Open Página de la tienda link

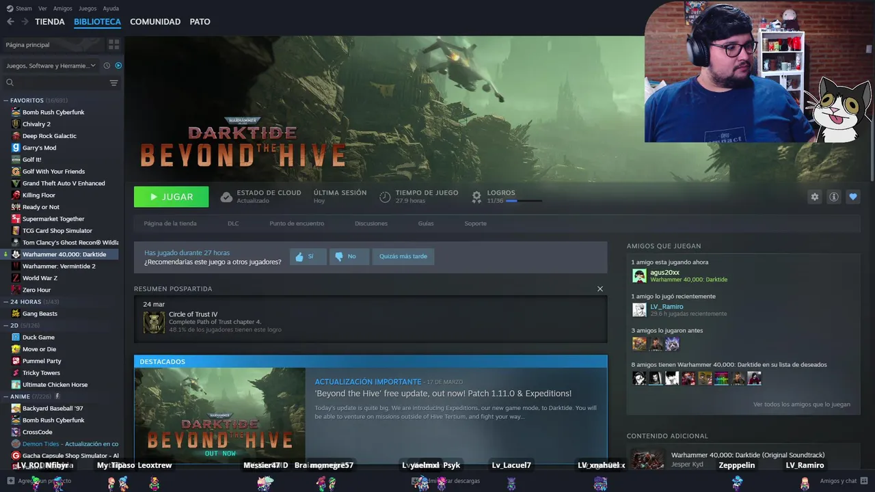point(170,223)
